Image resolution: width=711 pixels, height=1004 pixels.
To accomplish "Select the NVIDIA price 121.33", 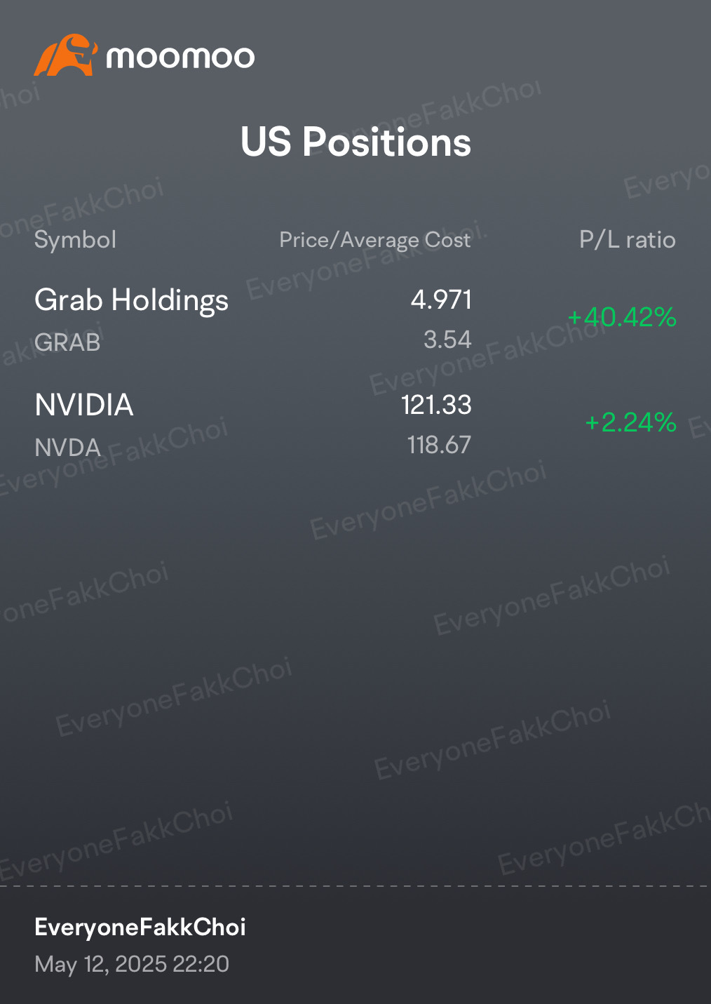I will (x=436, y=405).
